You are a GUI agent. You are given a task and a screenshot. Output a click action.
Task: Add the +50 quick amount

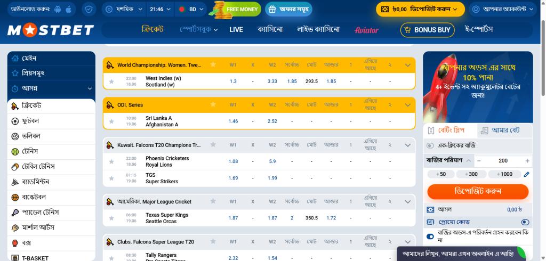point(440,174)
